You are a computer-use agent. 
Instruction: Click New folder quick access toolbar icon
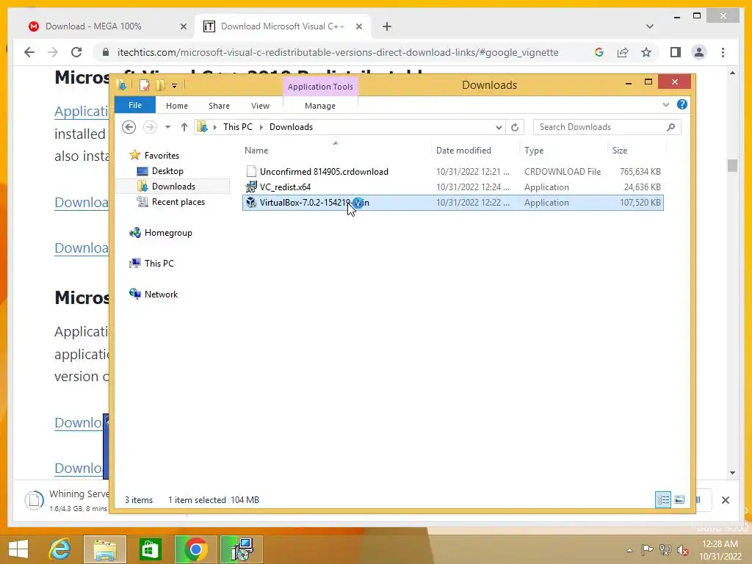[x=160, y=85]
